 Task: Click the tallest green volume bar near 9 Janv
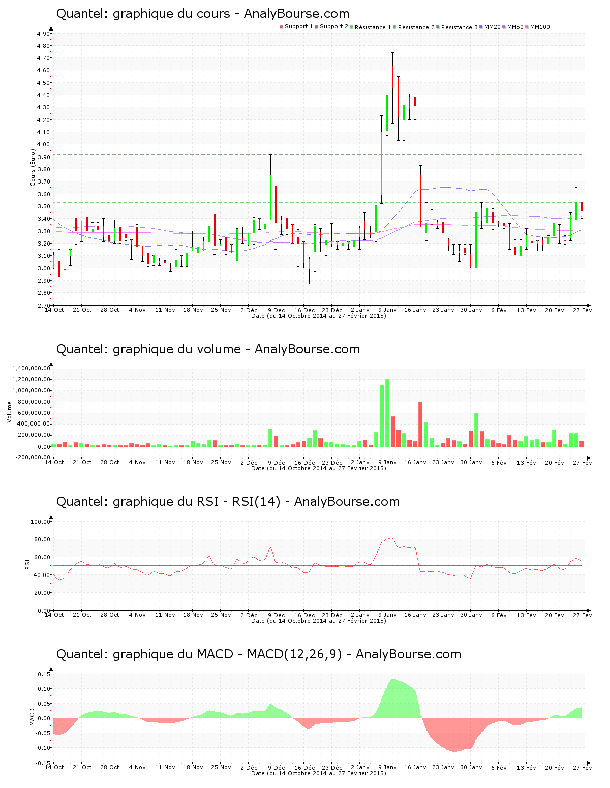(x=387, y=413)
